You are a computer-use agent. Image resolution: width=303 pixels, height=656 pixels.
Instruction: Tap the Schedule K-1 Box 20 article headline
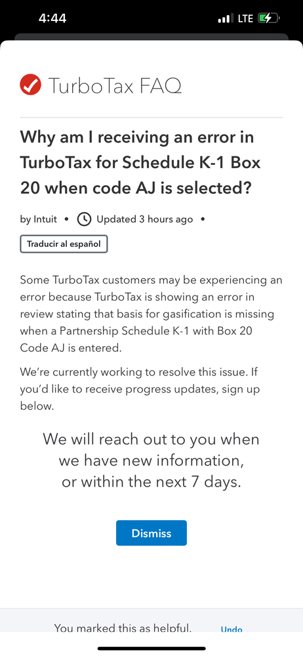(140, 163)
